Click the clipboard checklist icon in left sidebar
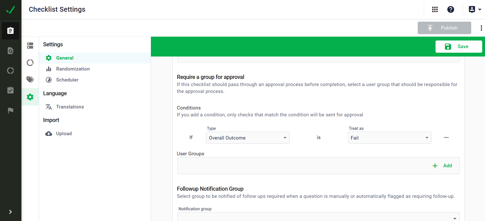The width and height of the screenshot is (485, 221). [x=10, y=31]
